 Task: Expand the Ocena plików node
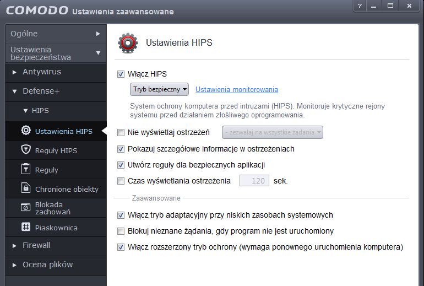click(14, 265)
